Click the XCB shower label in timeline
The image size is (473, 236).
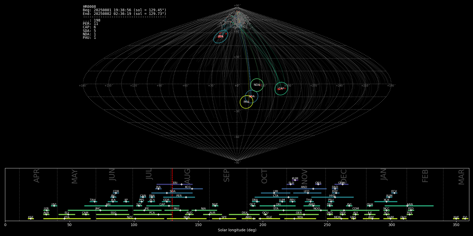386,200
